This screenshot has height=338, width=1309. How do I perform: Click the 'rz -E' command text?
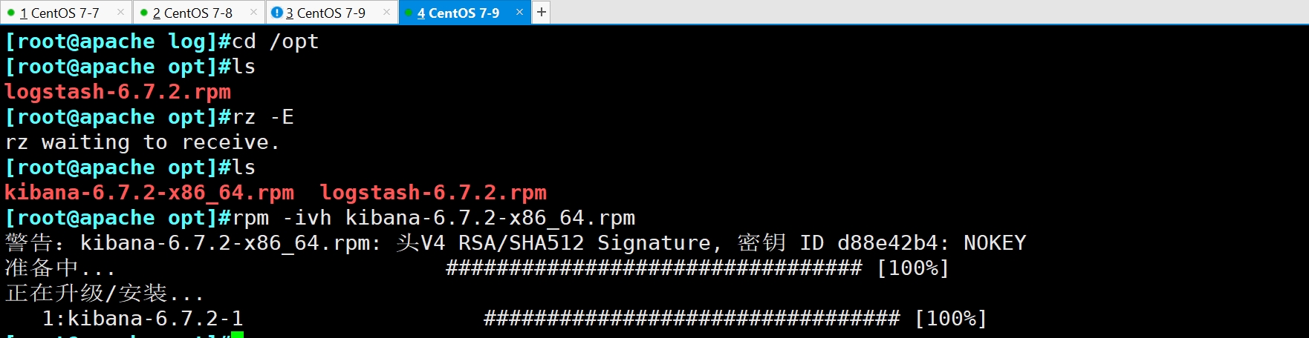tap(263, 117)
